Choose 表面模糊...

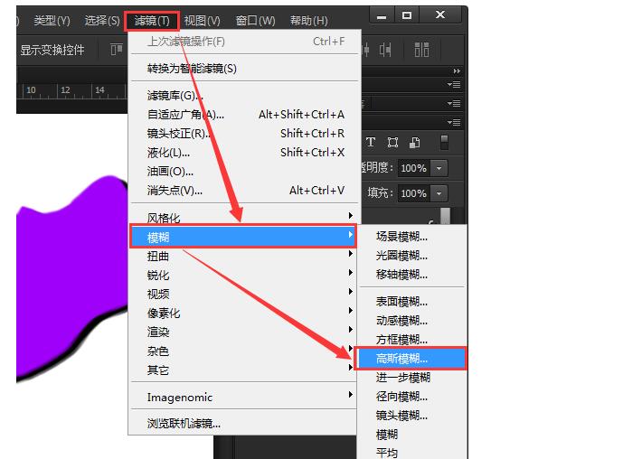[412, 302]
